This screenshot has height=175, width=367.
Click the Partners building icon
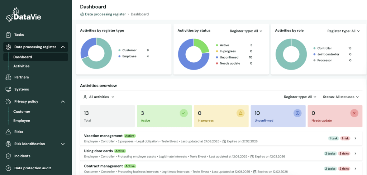coord(9,77)
